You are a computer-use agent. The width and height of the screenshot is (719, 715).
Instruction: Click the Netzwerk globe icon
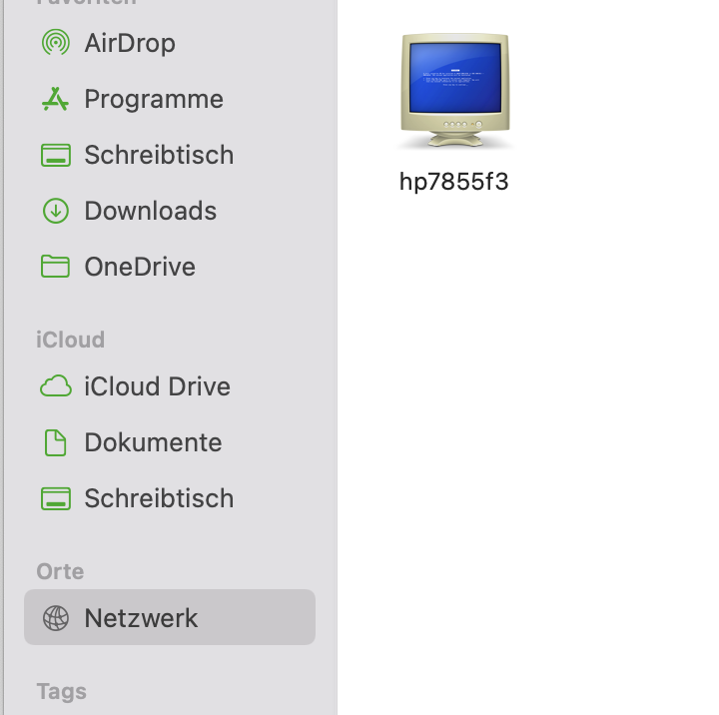[55, 618]
